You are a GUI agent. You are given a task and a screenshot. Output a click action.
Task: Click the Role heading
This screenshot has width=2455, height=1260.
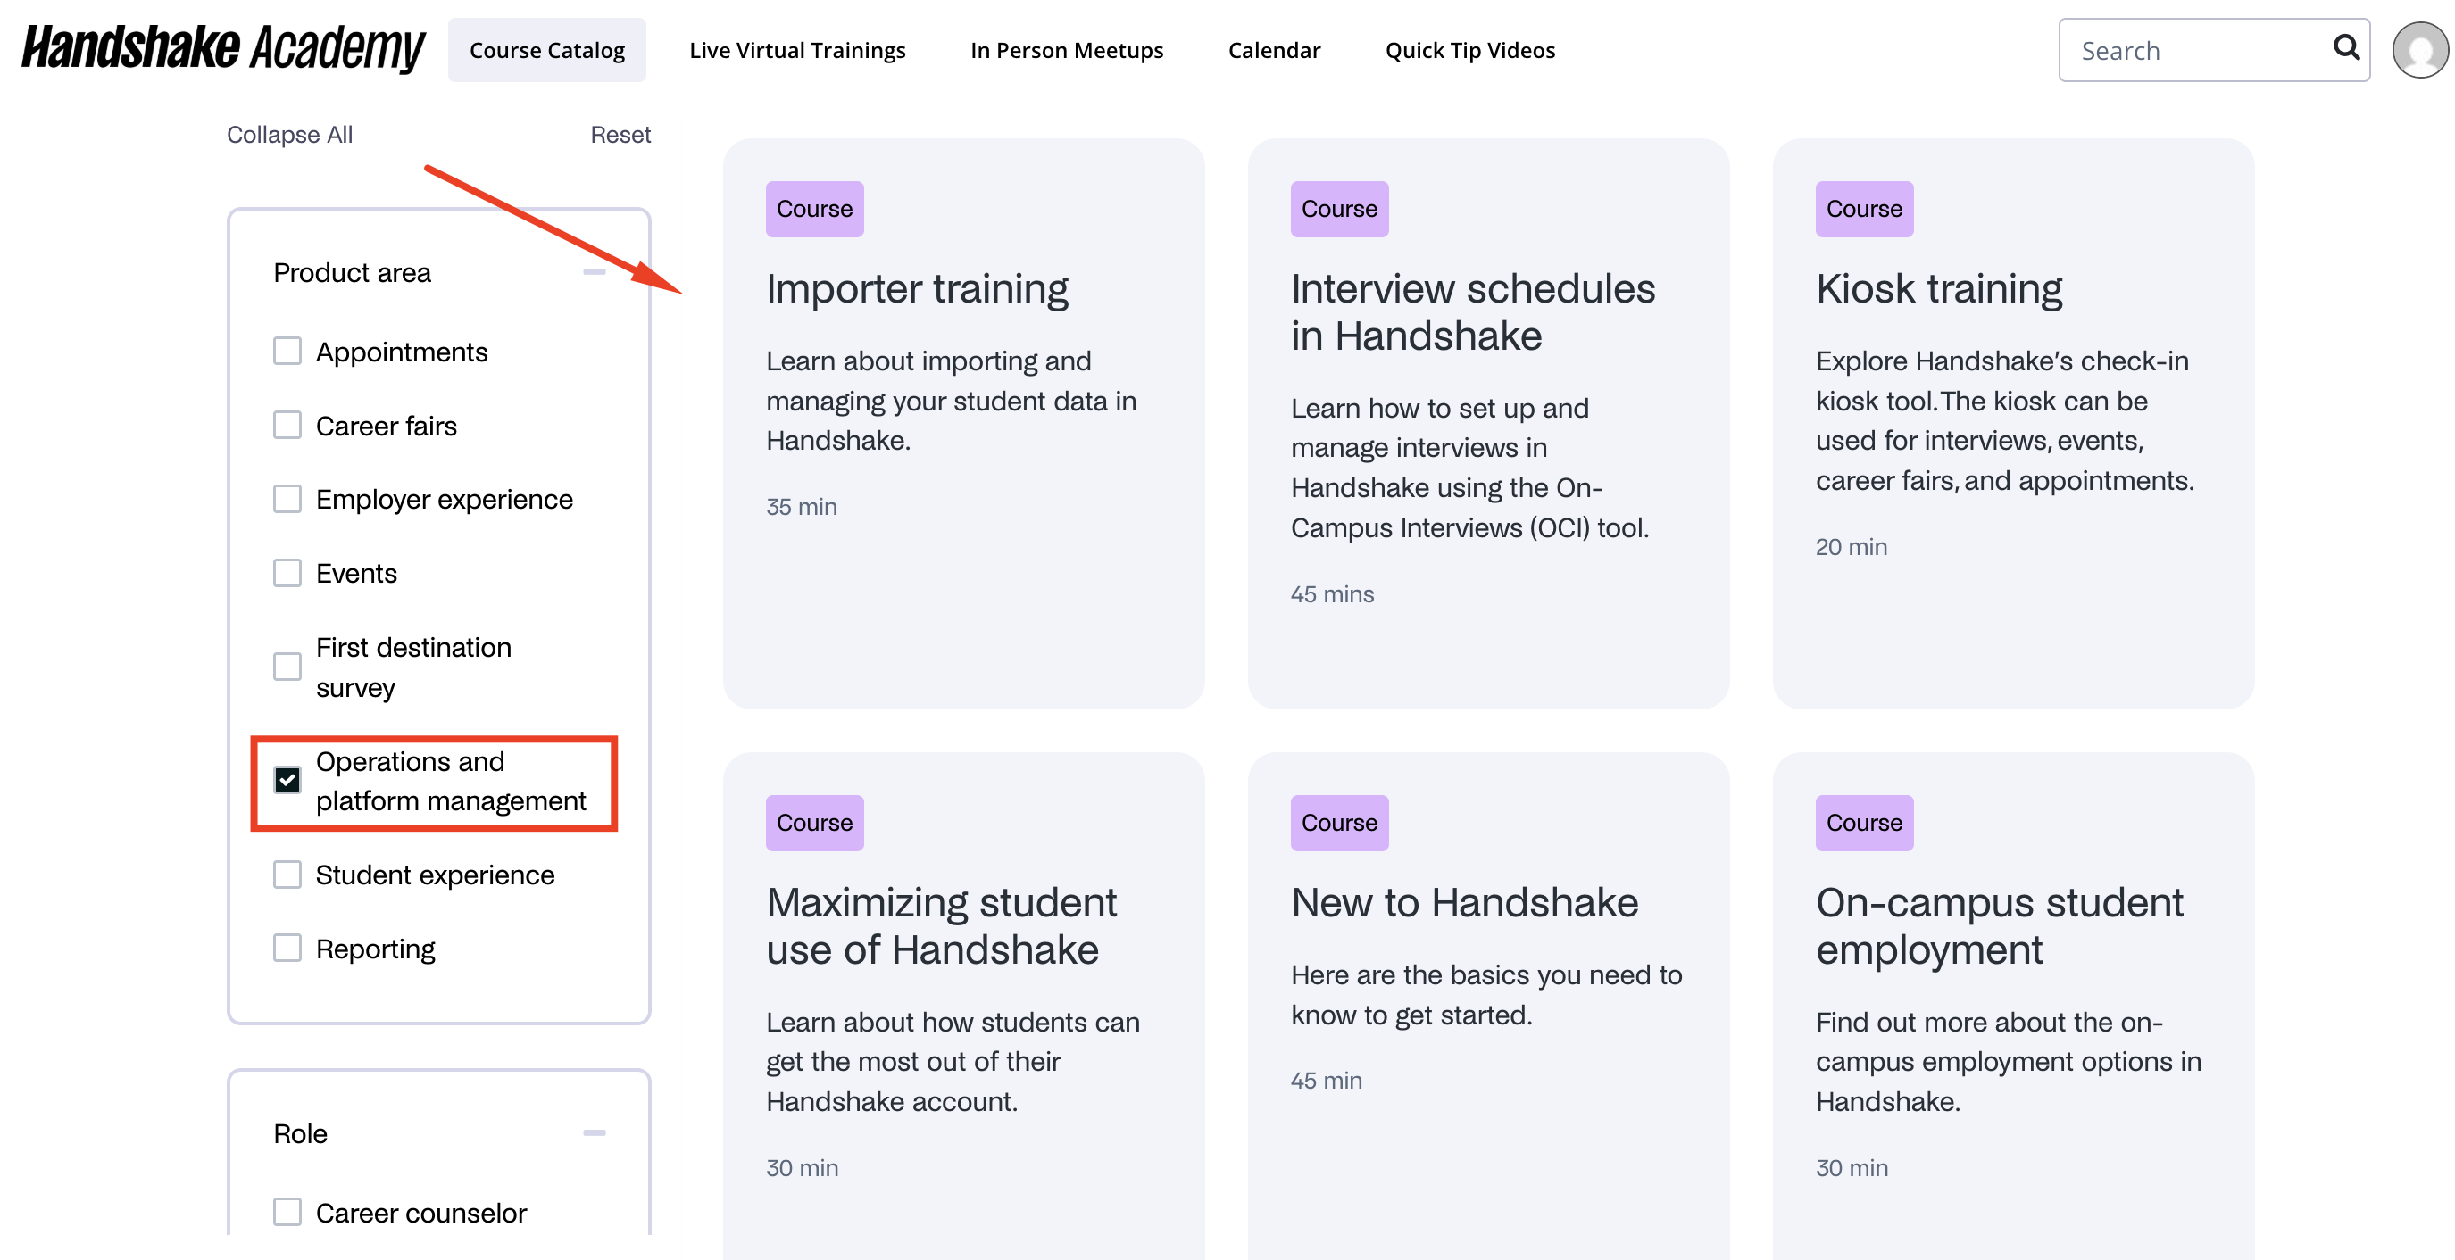click(300, 1133)
